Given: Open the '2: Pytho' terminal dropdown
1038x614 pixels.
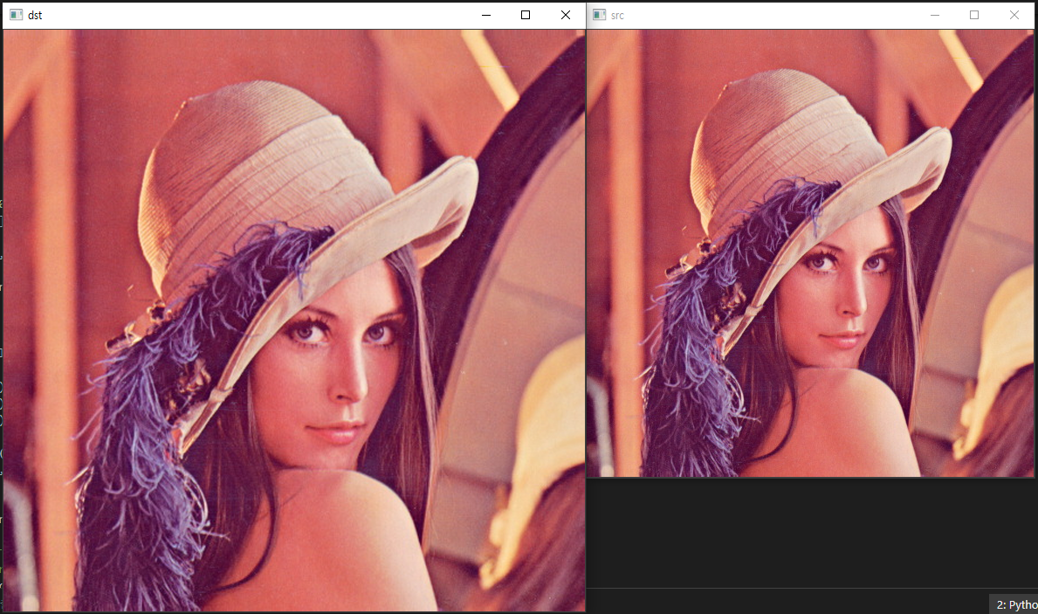Looking at the screenshot, I should [1014, 604].
